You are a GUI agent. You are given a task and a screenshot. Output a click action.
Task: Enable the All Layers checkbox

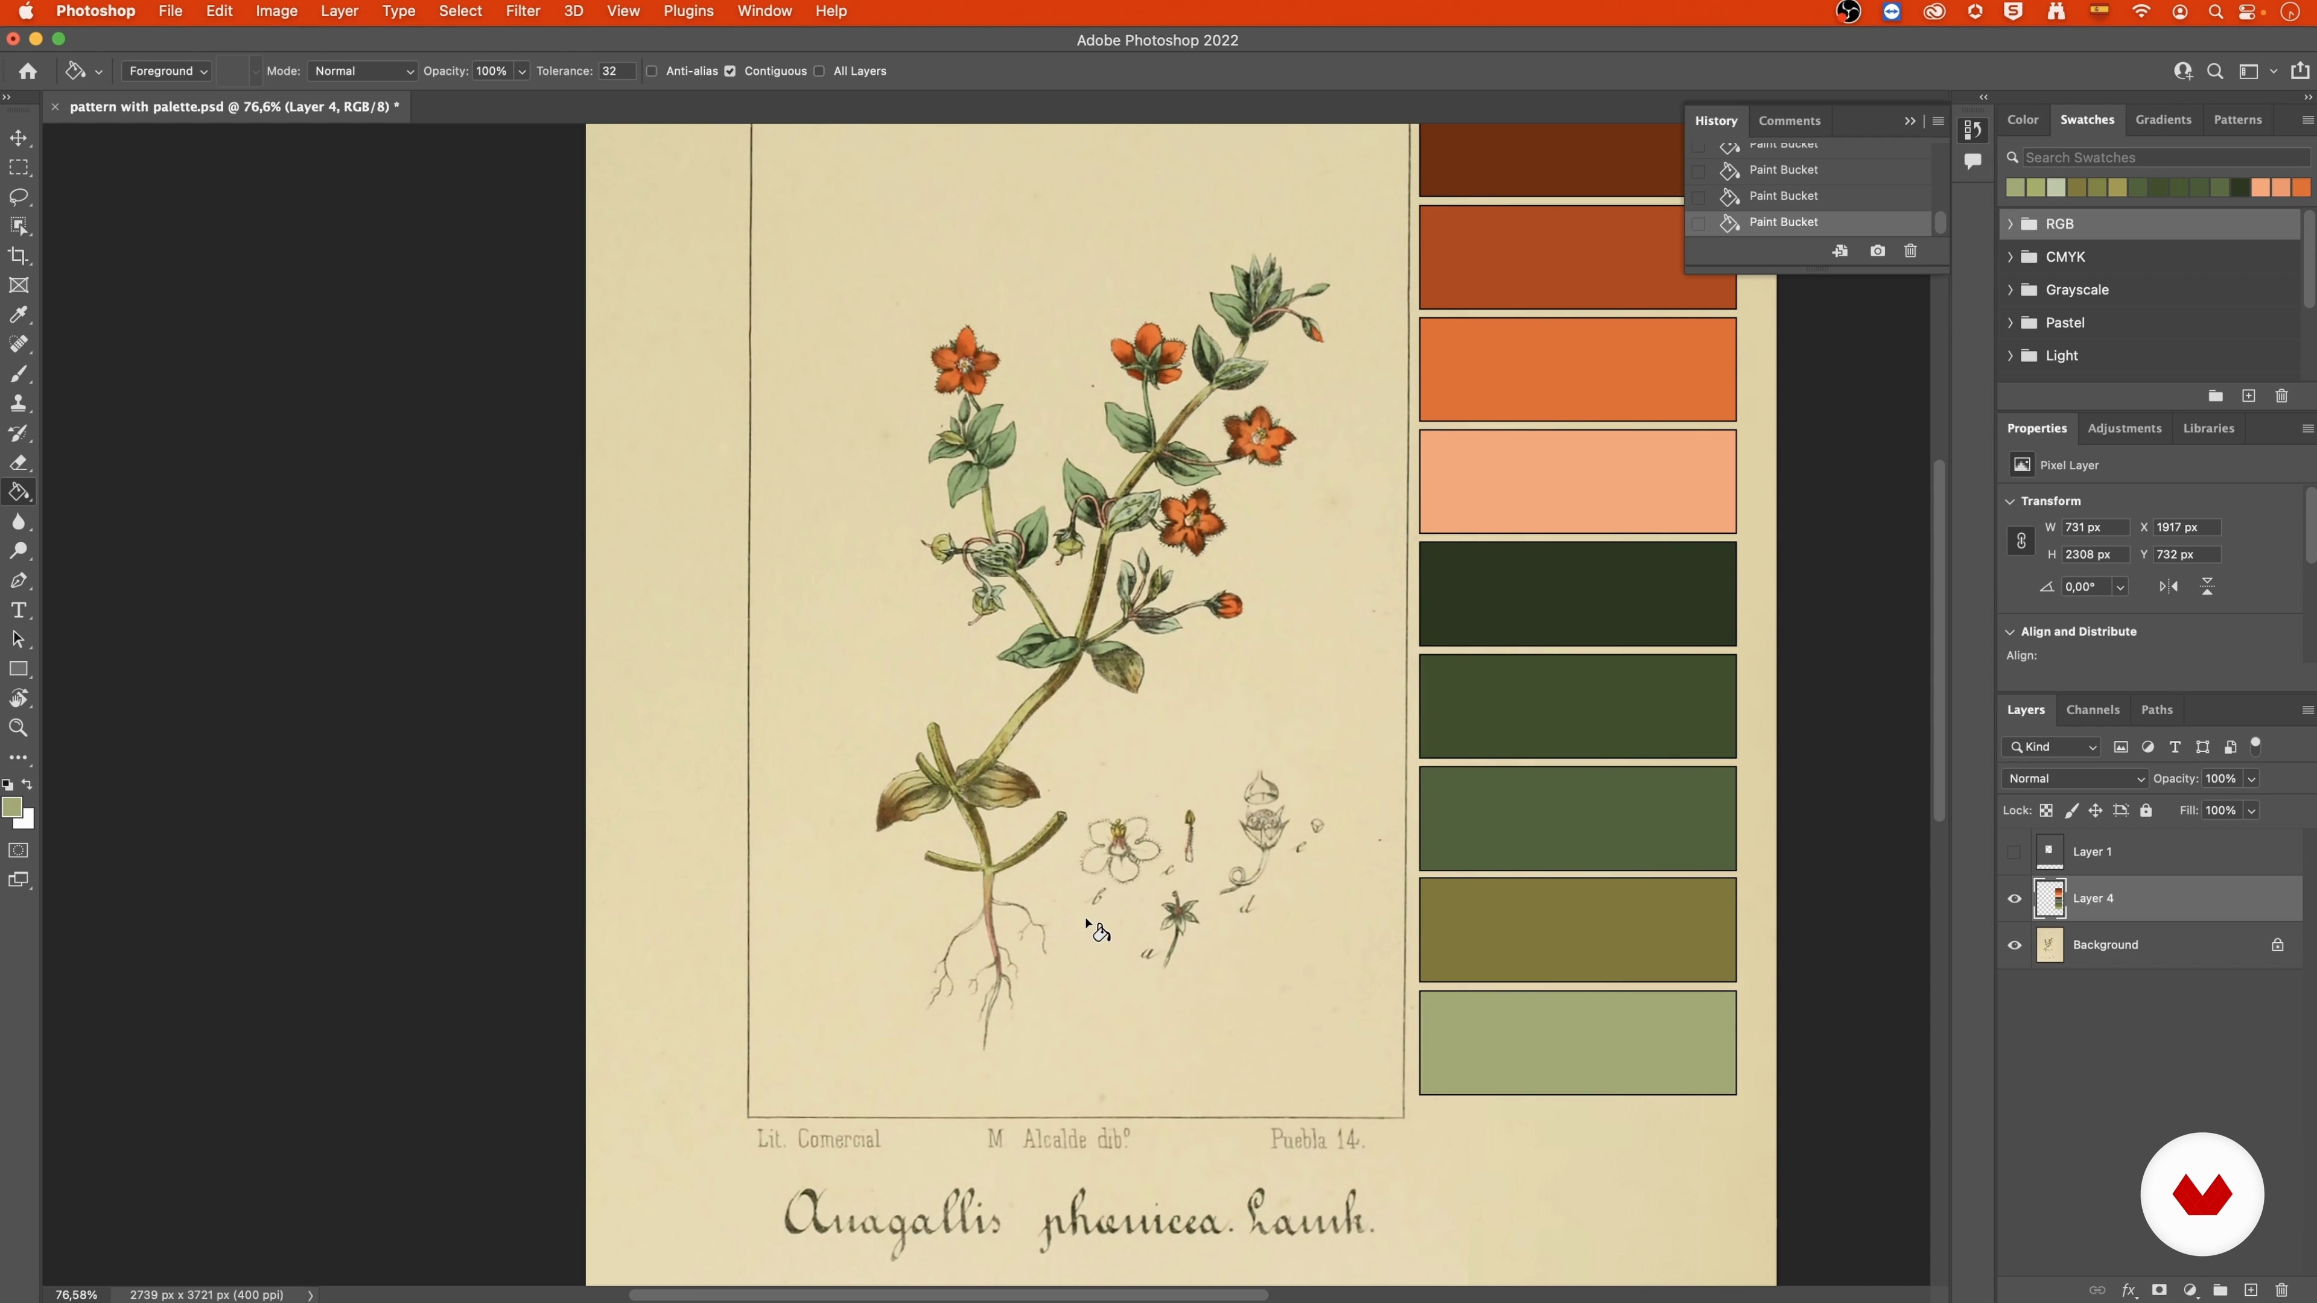(819, 71)
